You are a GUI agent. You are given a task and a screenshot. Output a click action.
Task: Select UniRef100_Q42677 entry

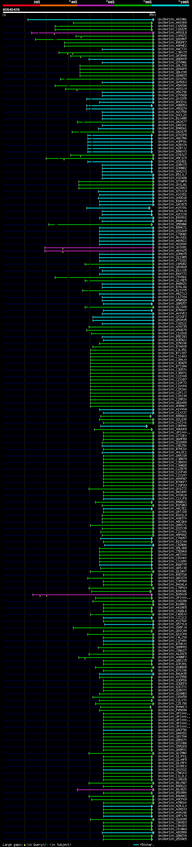pos(172,122)
